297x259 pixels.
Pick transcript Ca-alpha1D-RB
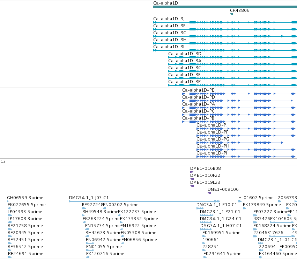point(184,75)
